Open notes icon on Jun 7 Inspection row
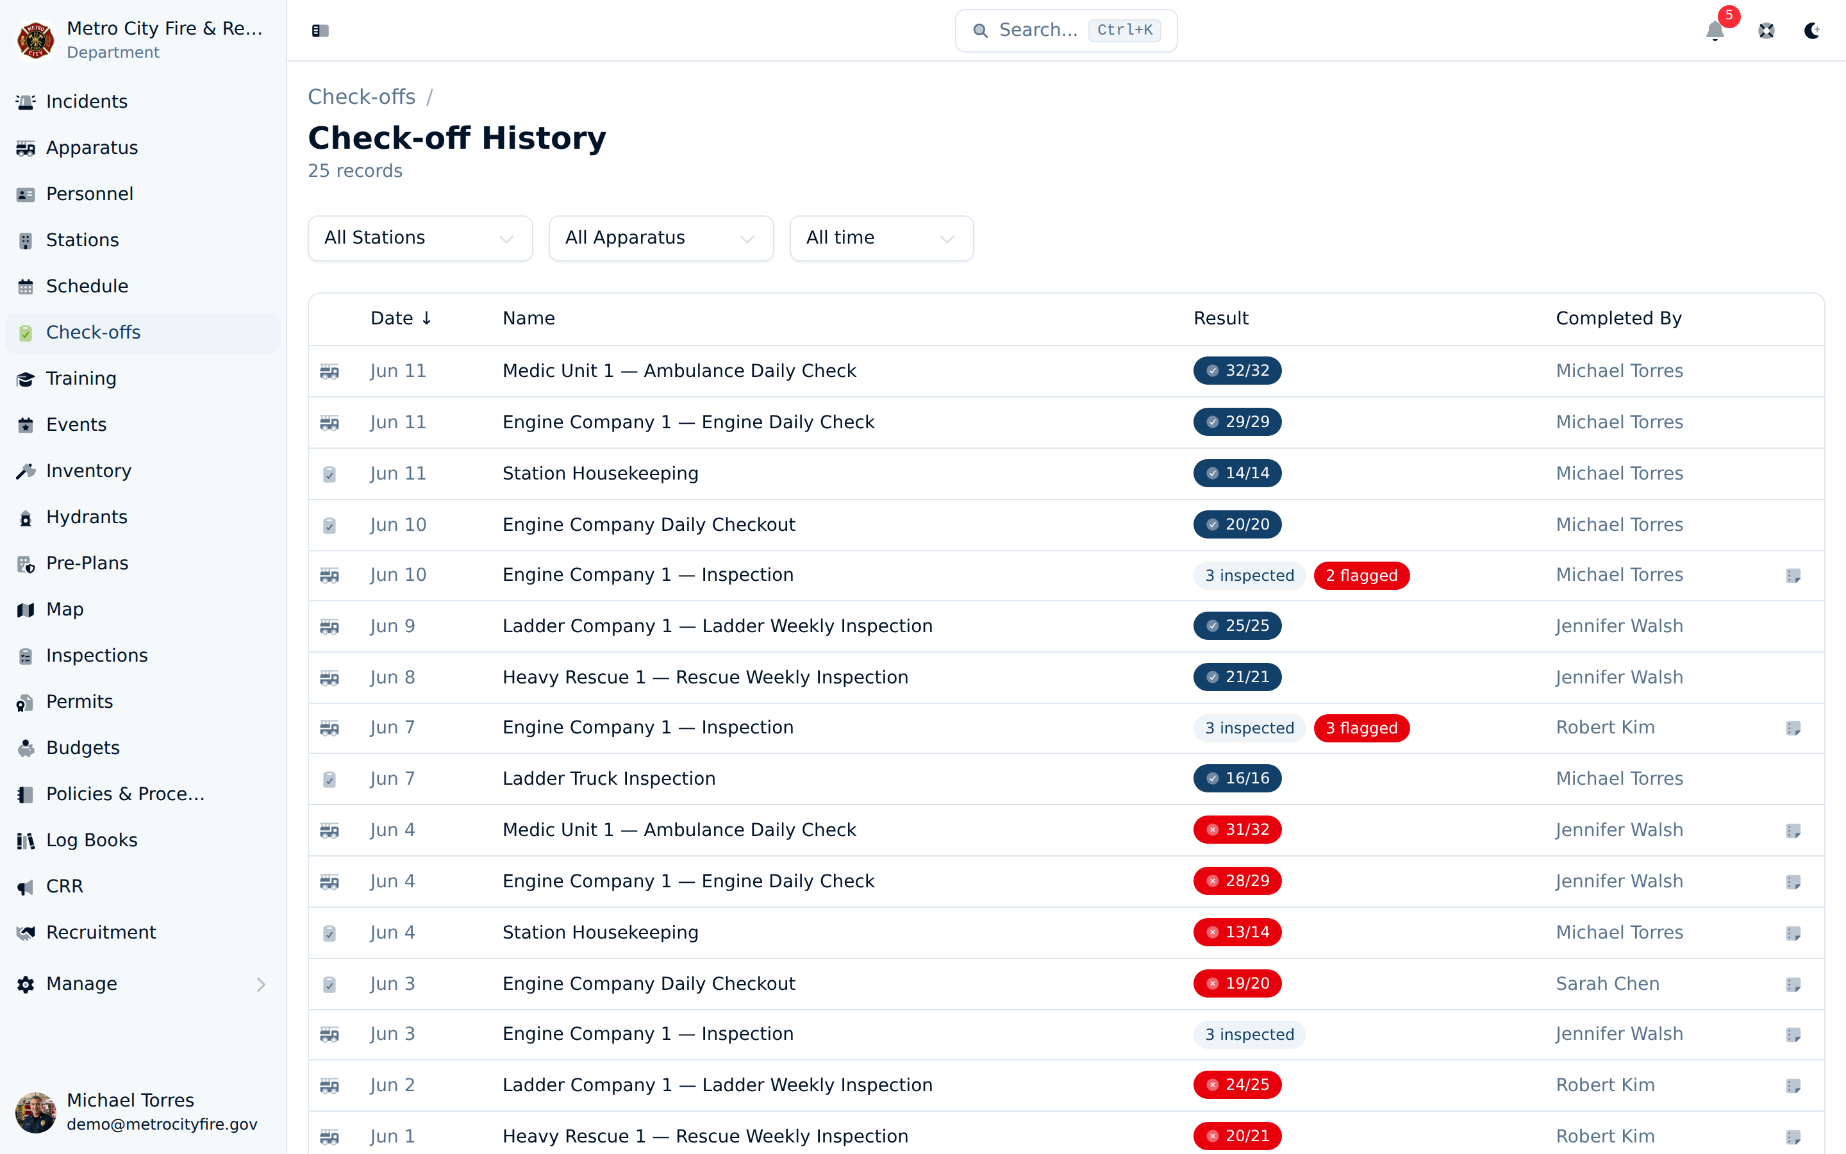This screenshot has height=1154, width=1846. (1793, 728)
